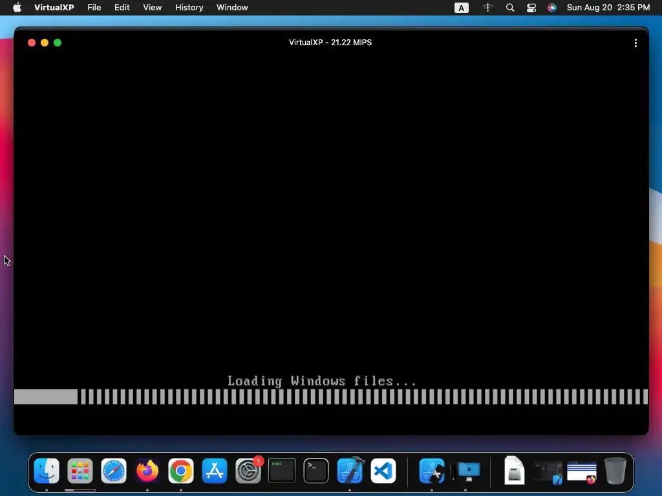
Task: Open the VirtualXP app dock icon
Action: [x=465, y=471]
